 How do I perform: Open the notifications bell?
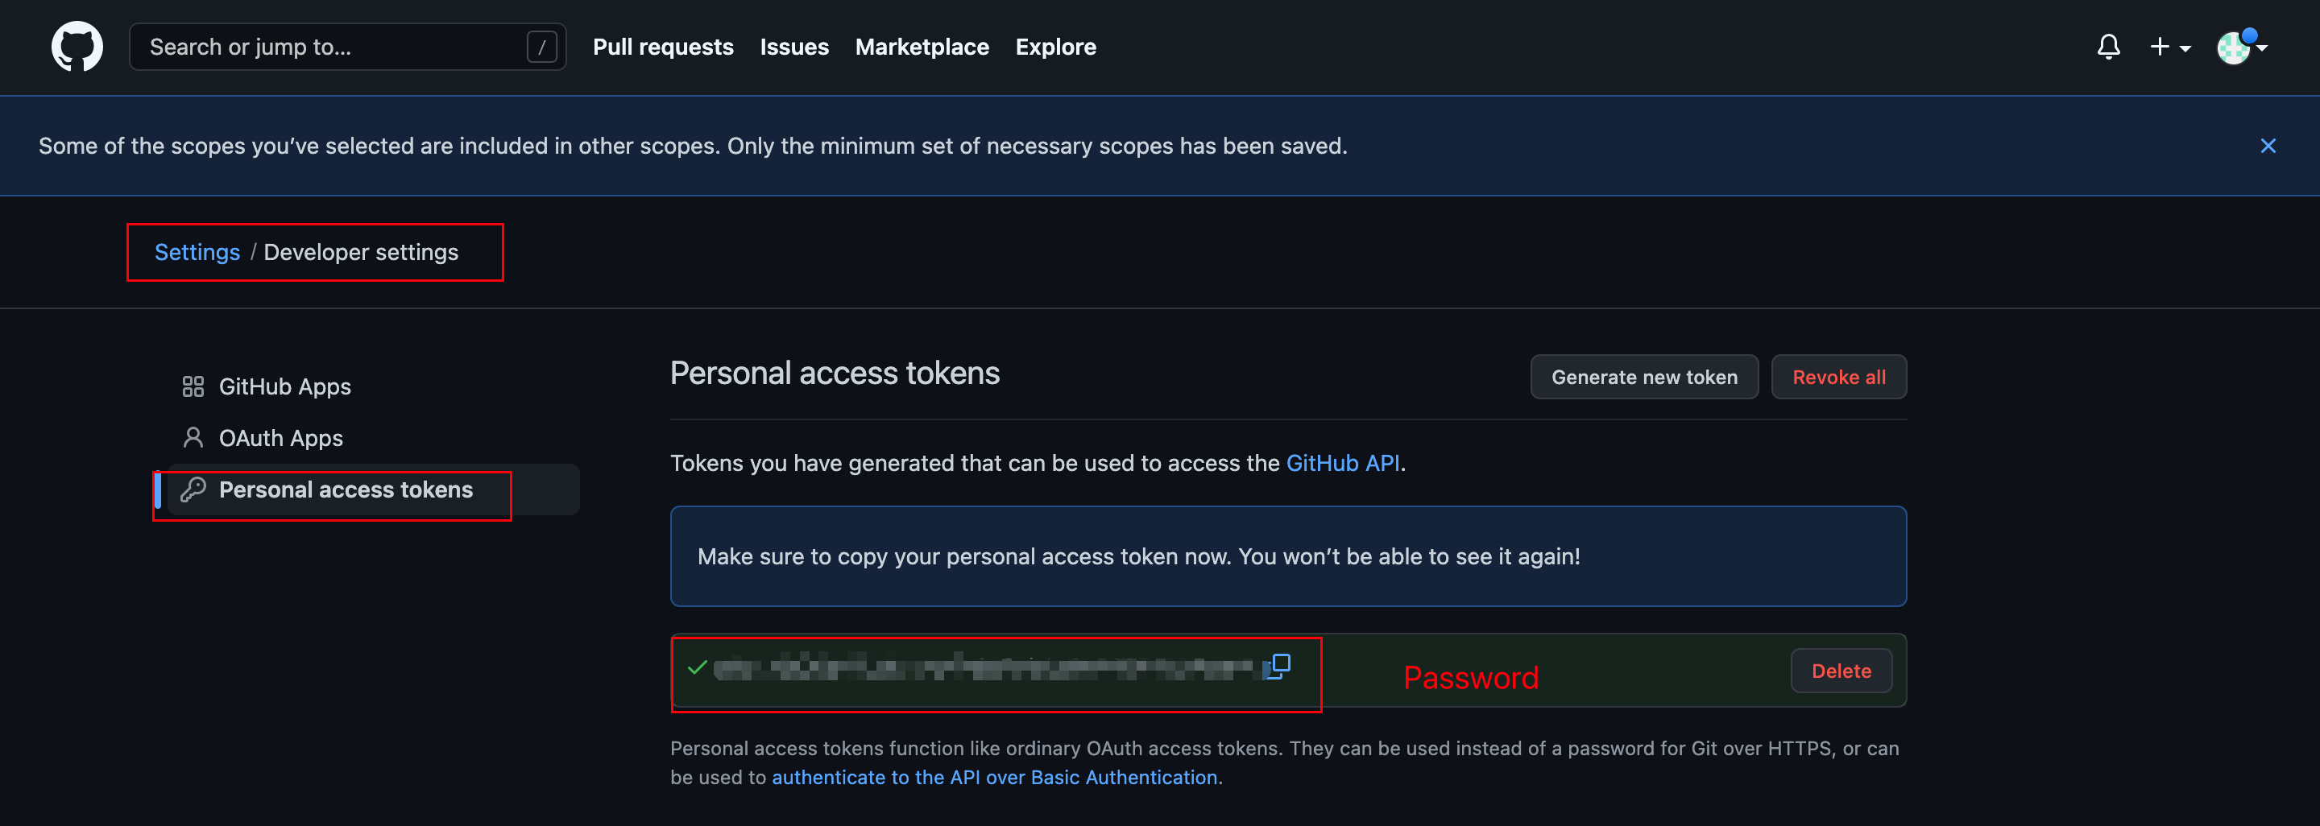(2108, 47)
